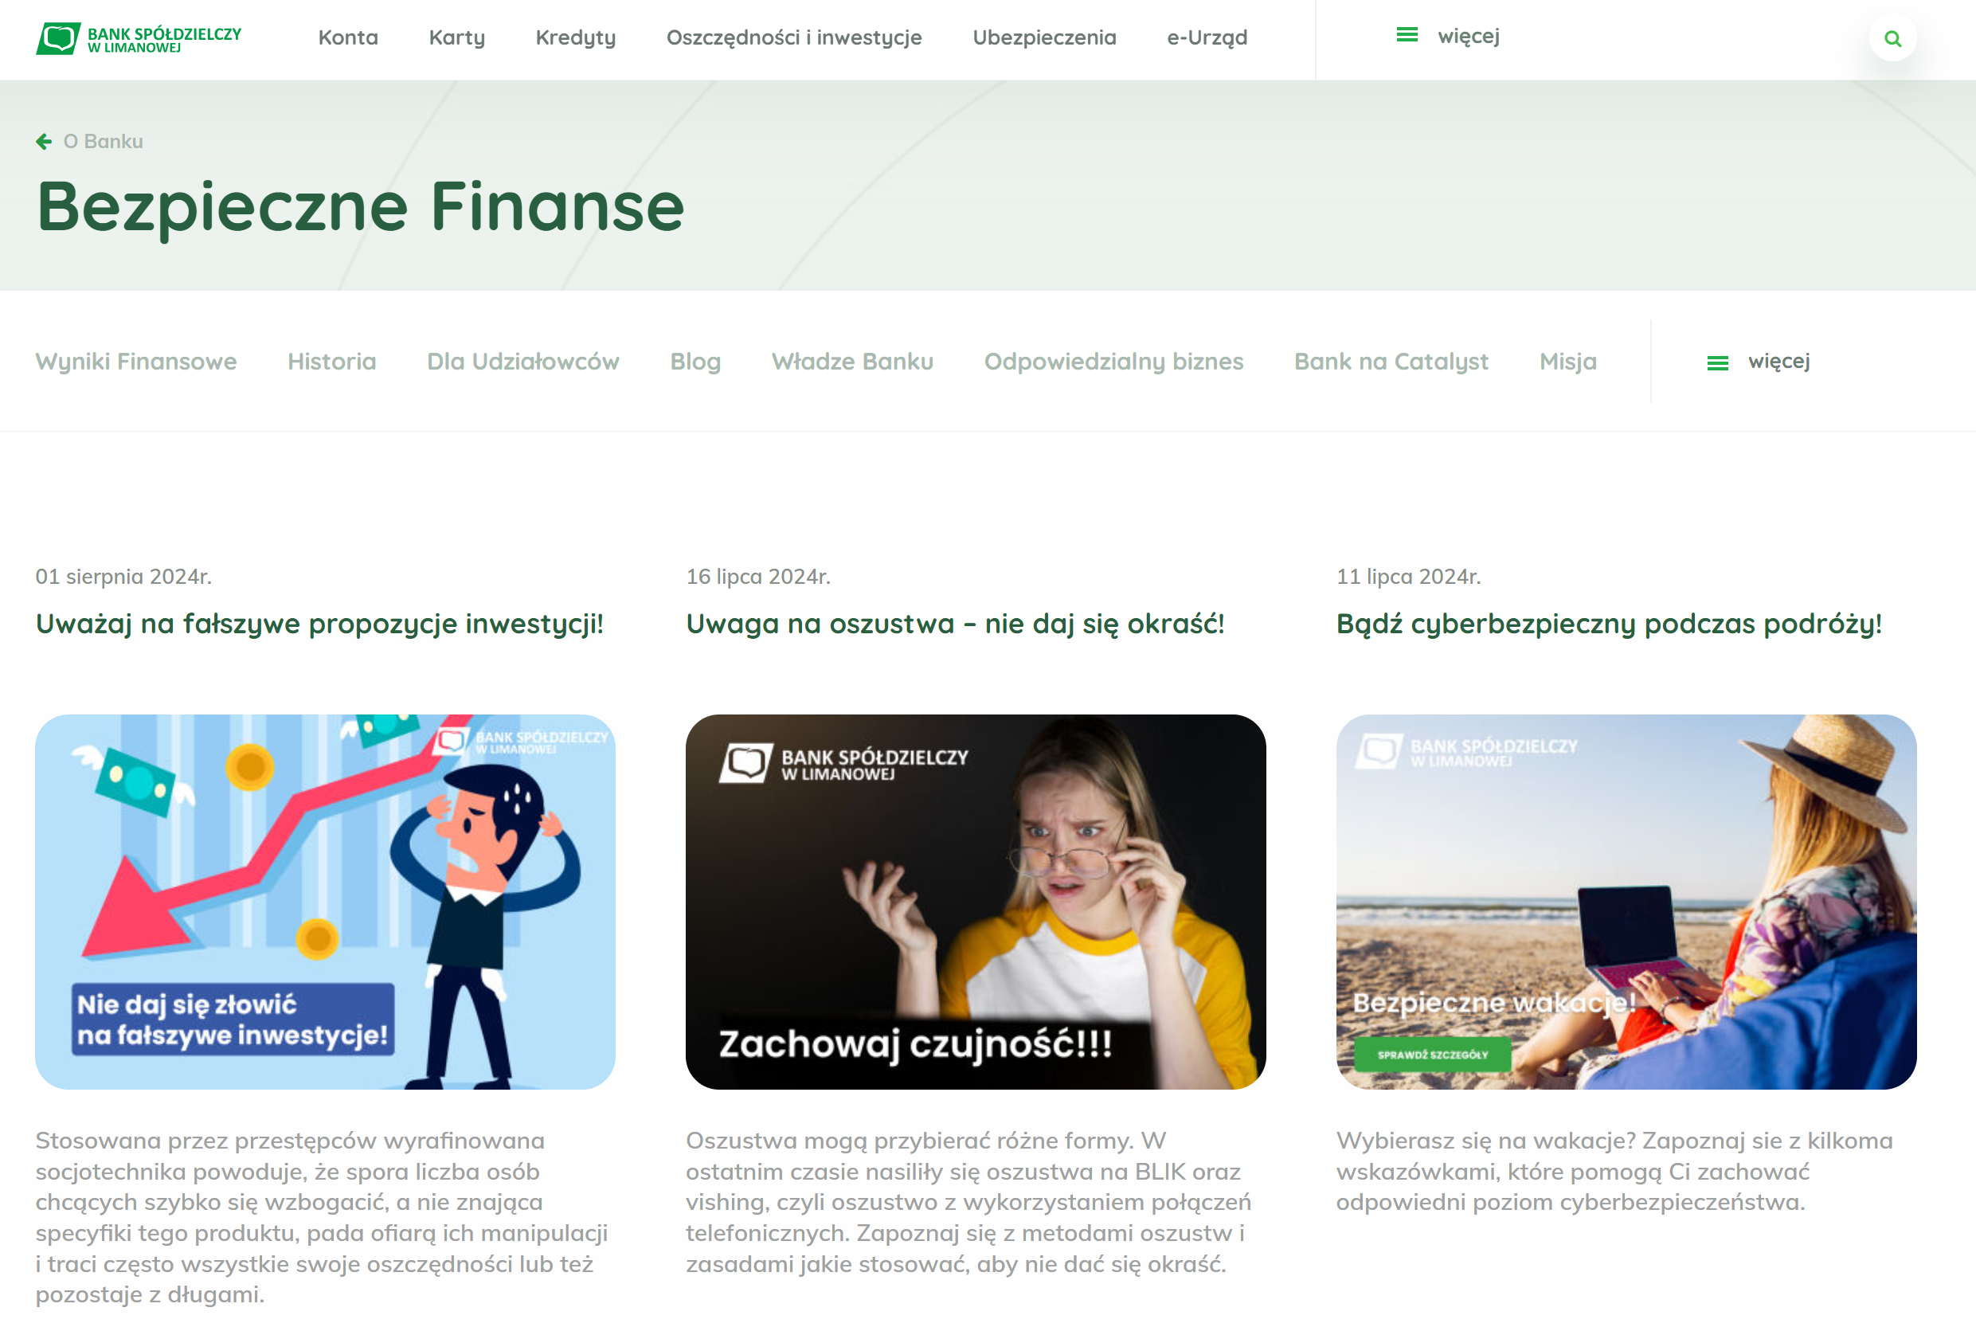This screenshot has height=1331, width=1976.
Task: Select Bank na Catalyst tab
Action: coord(1391,362)
